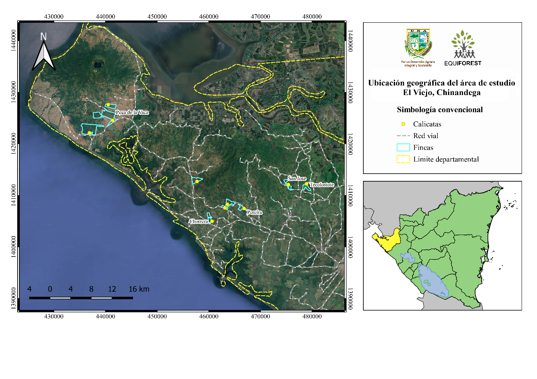This screenshot has width=537, height=379.
Task: Select the cyan Fincas rectangle symbol in the legend
Action: point(403,148)
